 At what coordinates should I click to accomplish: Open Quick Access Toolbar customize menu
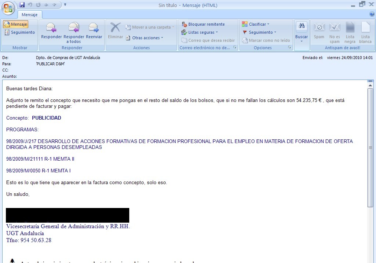65,5
